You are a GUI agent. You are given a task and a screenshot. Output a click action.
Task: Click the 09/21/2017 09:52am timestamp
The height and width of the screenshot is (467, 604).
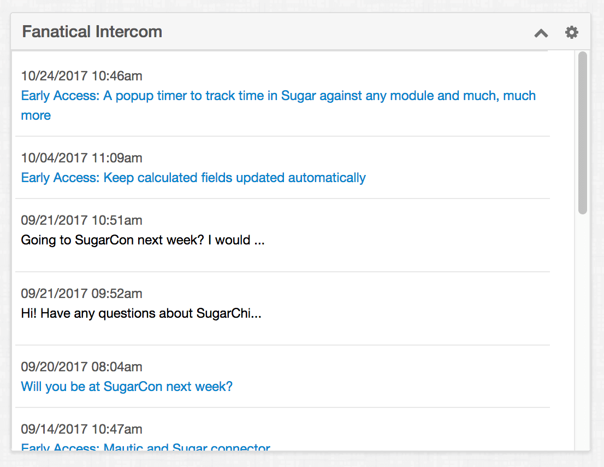(82, 294)
